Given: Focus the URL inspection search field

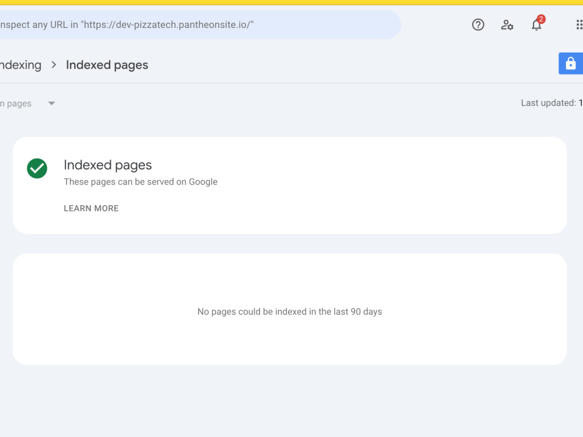Looking at the screenshot, I should click(x=200, y=24).
